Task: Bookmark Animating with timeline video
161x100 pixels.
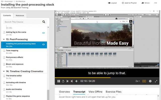Action: pos(4,83)
